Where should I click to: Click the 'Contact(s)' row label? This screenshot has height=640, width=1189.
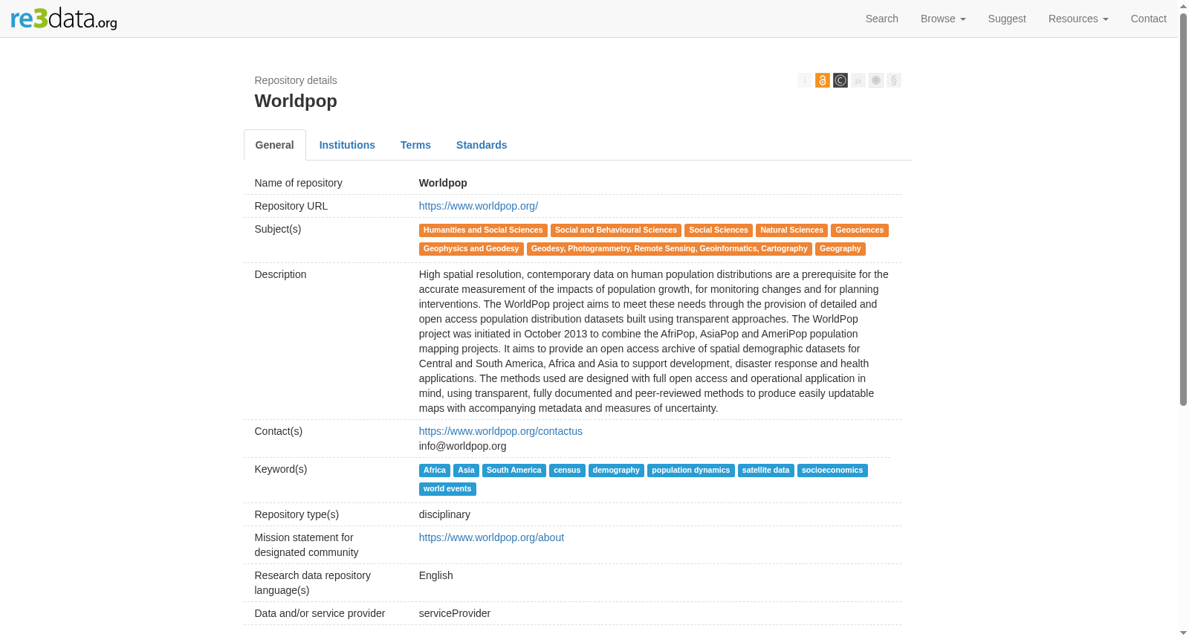click(x=279, y=431)
